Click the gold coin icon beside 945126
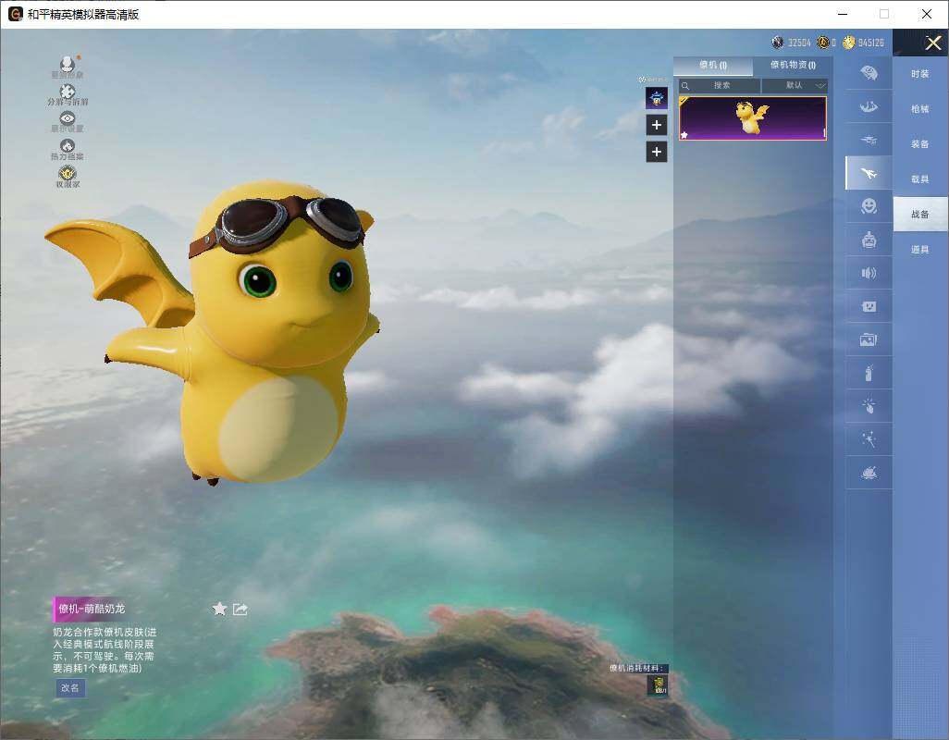Screen dimensions: 949x740 coord(849,43)
